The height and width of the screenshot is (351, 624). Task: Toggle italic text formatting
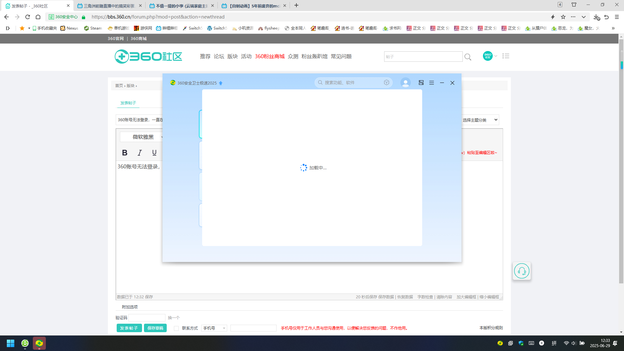(x=140, y=153)
